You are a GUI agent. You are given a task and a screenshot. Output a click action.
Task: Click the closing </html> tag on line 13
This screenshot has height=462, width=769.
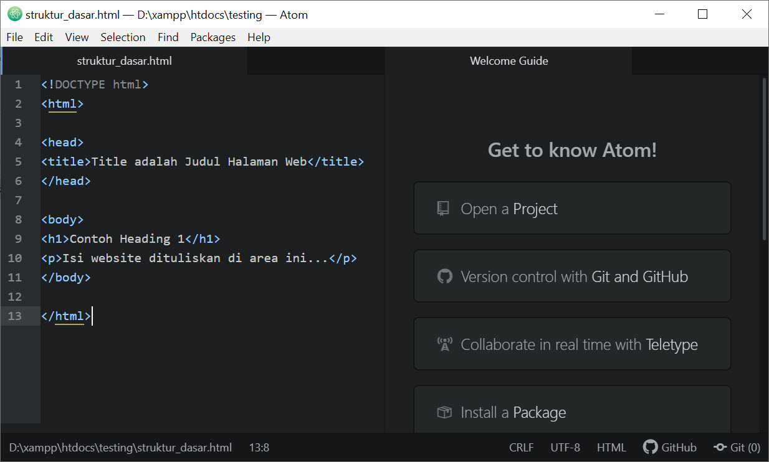[x=66, y=316]
